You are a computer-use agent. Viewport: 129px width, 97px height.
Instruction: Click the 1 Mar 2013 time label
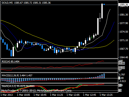click(7, 95)
